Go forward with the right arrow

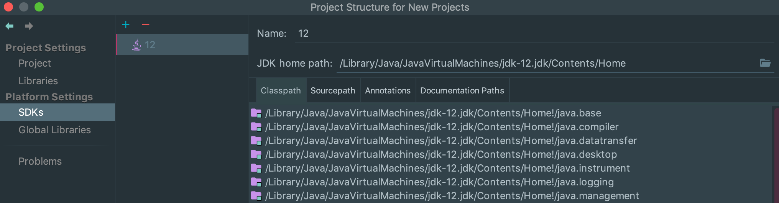[29, 26]
